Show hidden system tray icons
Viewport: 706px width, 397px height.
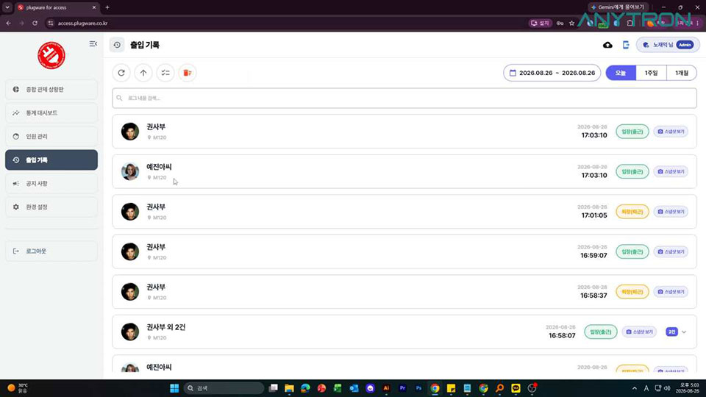click(x=635, y=388)
